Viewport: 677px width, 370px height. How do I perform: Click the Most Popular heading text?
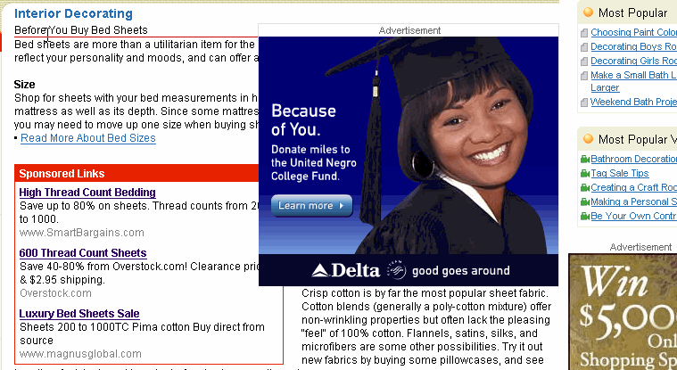(632, 13)
